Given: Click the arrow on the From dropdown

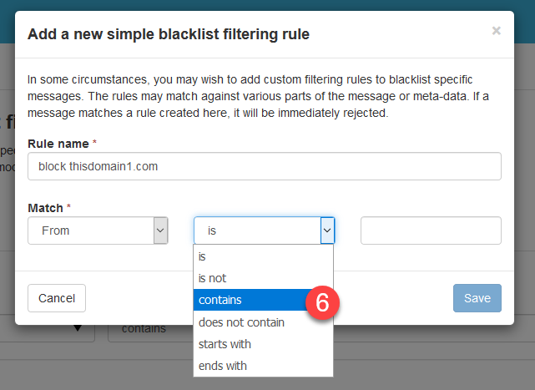Looking at the screenshot, I should 160,230.
